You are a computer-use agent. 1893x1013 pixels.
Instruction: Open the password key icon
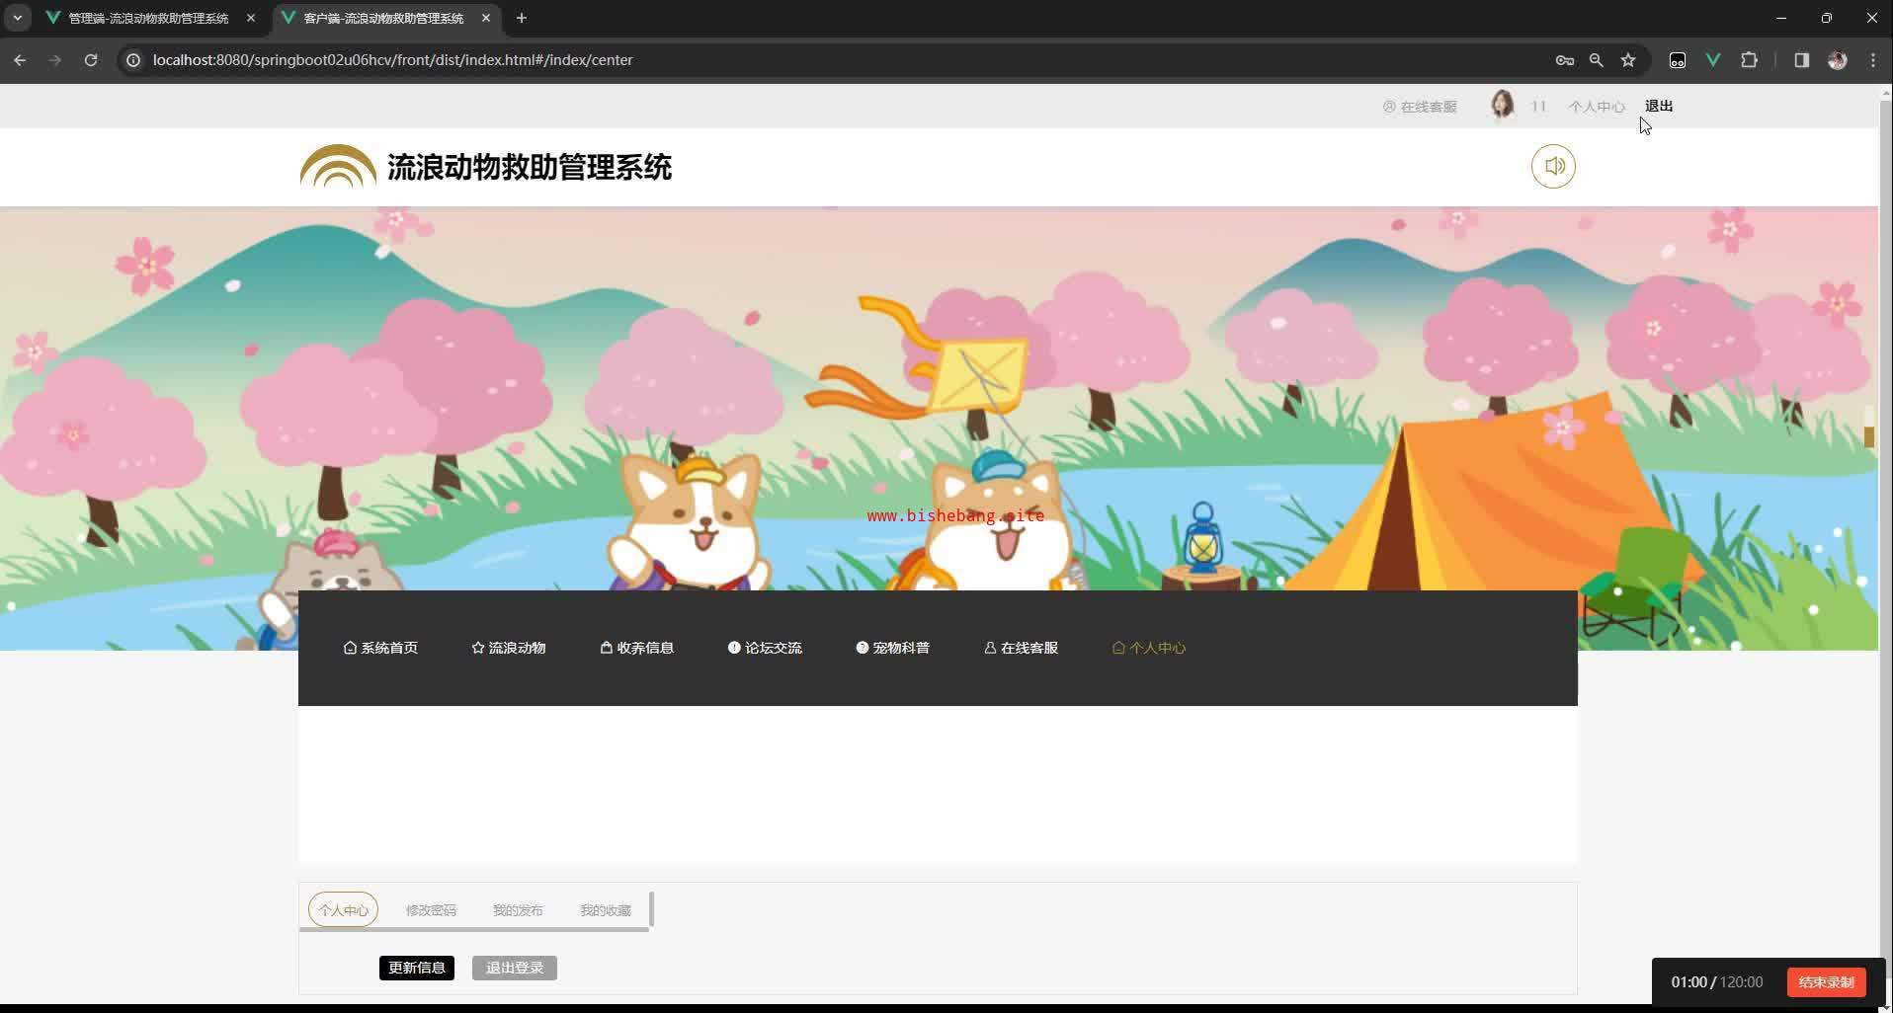coord(1564,60)
